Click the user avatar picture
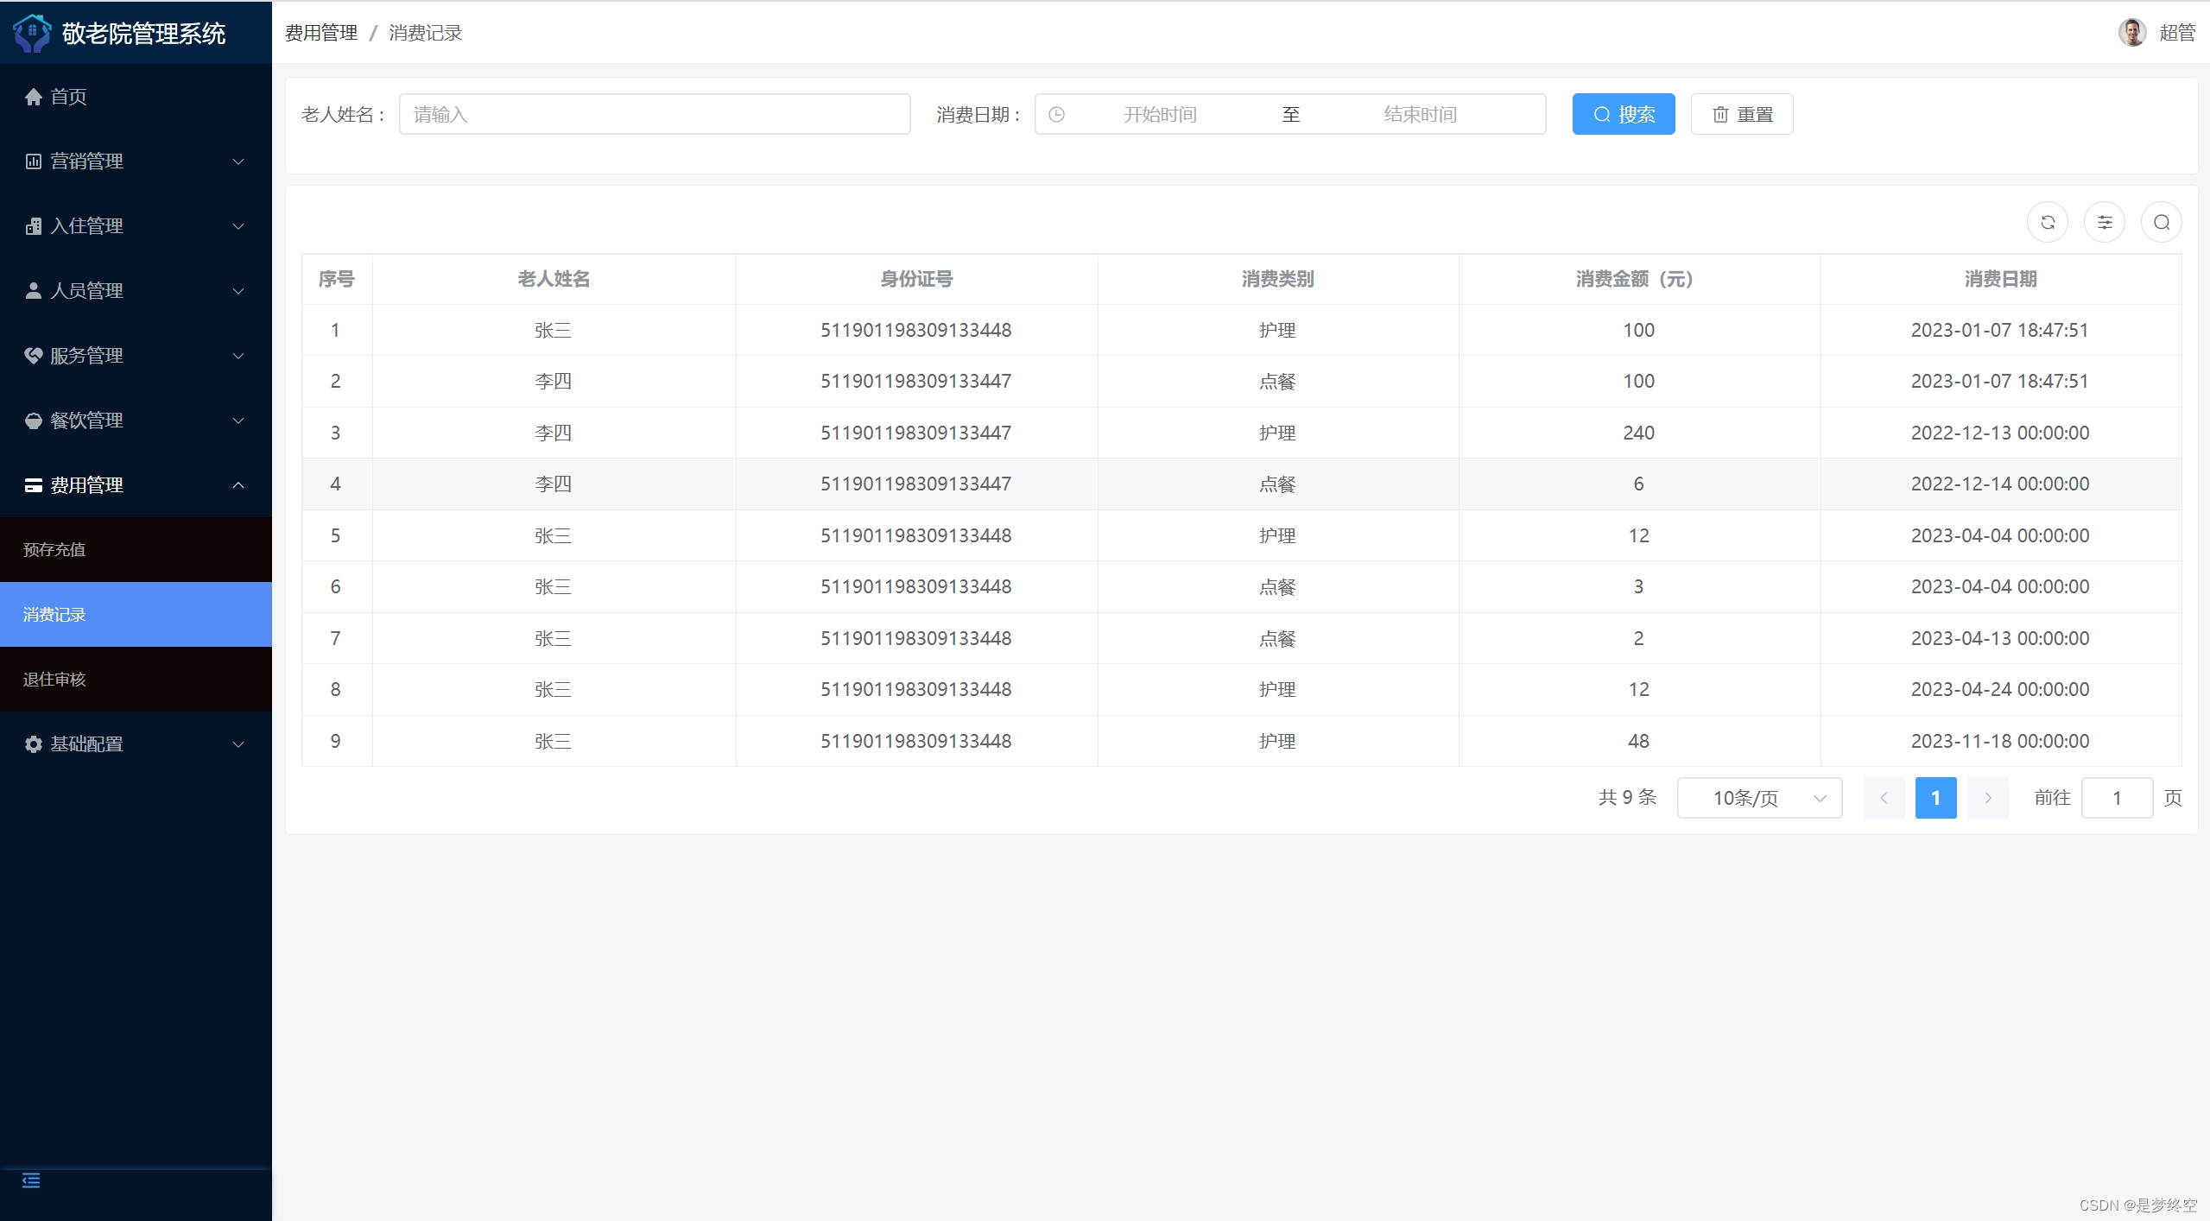 tap(2132, 33)
